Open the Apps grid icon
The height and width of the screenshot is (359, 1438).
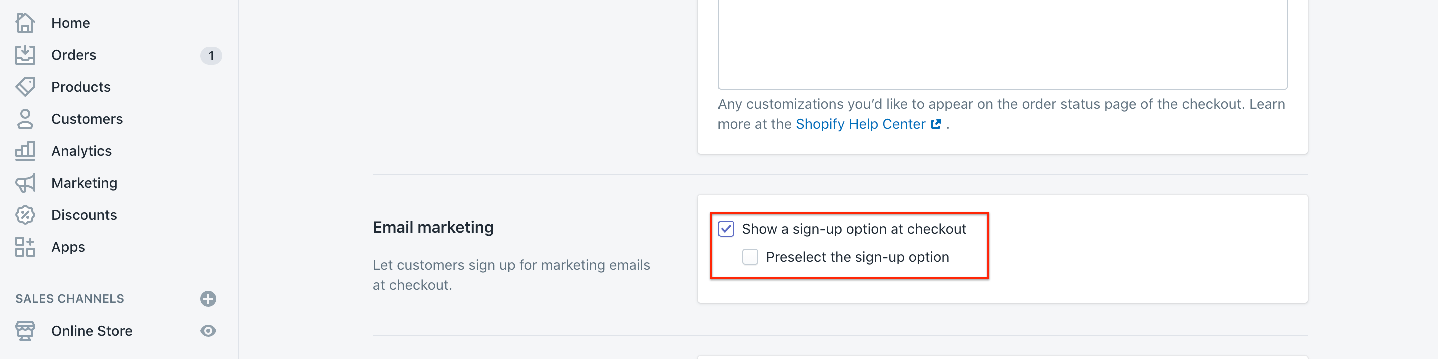[x=25, y=247]
